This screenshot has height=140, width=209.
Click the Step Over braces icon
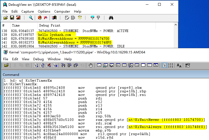tap(70, 65)
